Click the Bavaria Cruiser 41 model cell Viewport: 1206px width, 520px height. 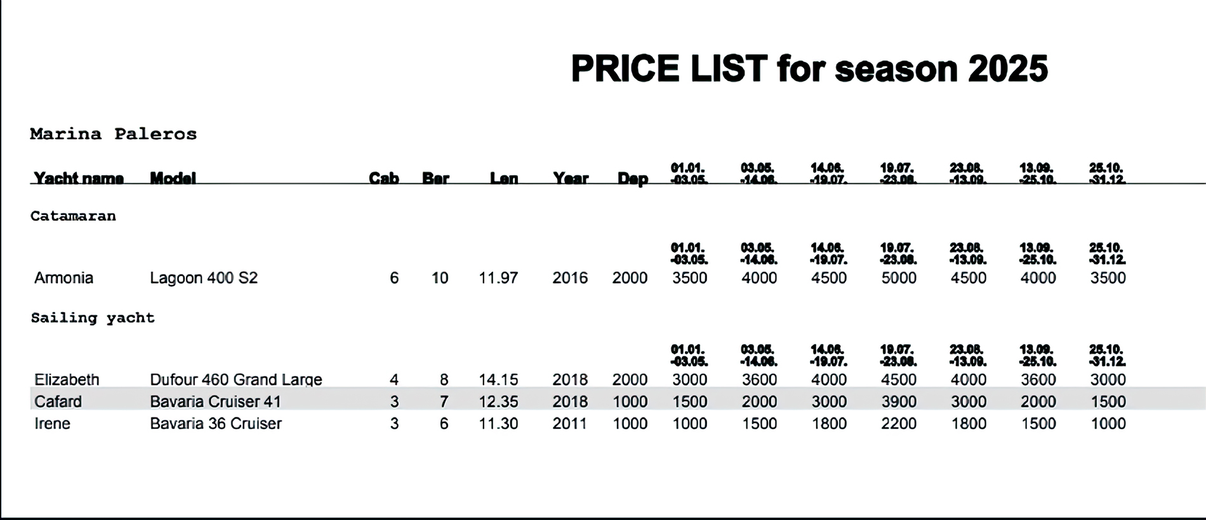click(215, 401)
